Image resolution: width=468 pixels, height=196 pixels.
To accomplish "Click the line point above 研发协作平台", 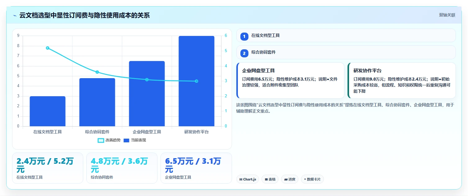I will 197,81.
